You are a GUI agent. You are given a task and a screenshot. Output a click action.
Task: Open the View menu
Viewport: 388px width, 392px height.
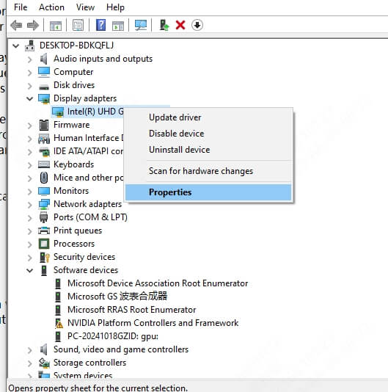(85, 7)
